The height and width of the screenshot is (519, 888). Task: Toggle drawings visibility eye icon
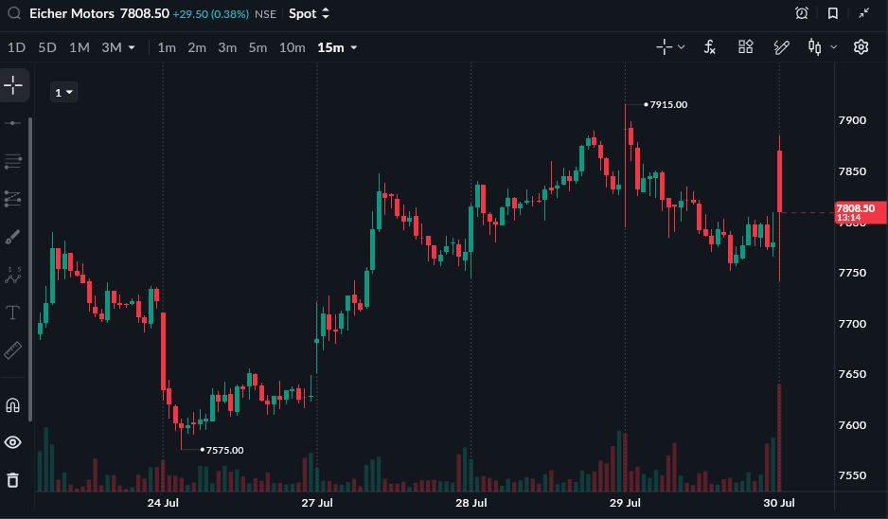pyautogui.click(x=13, y=442)
